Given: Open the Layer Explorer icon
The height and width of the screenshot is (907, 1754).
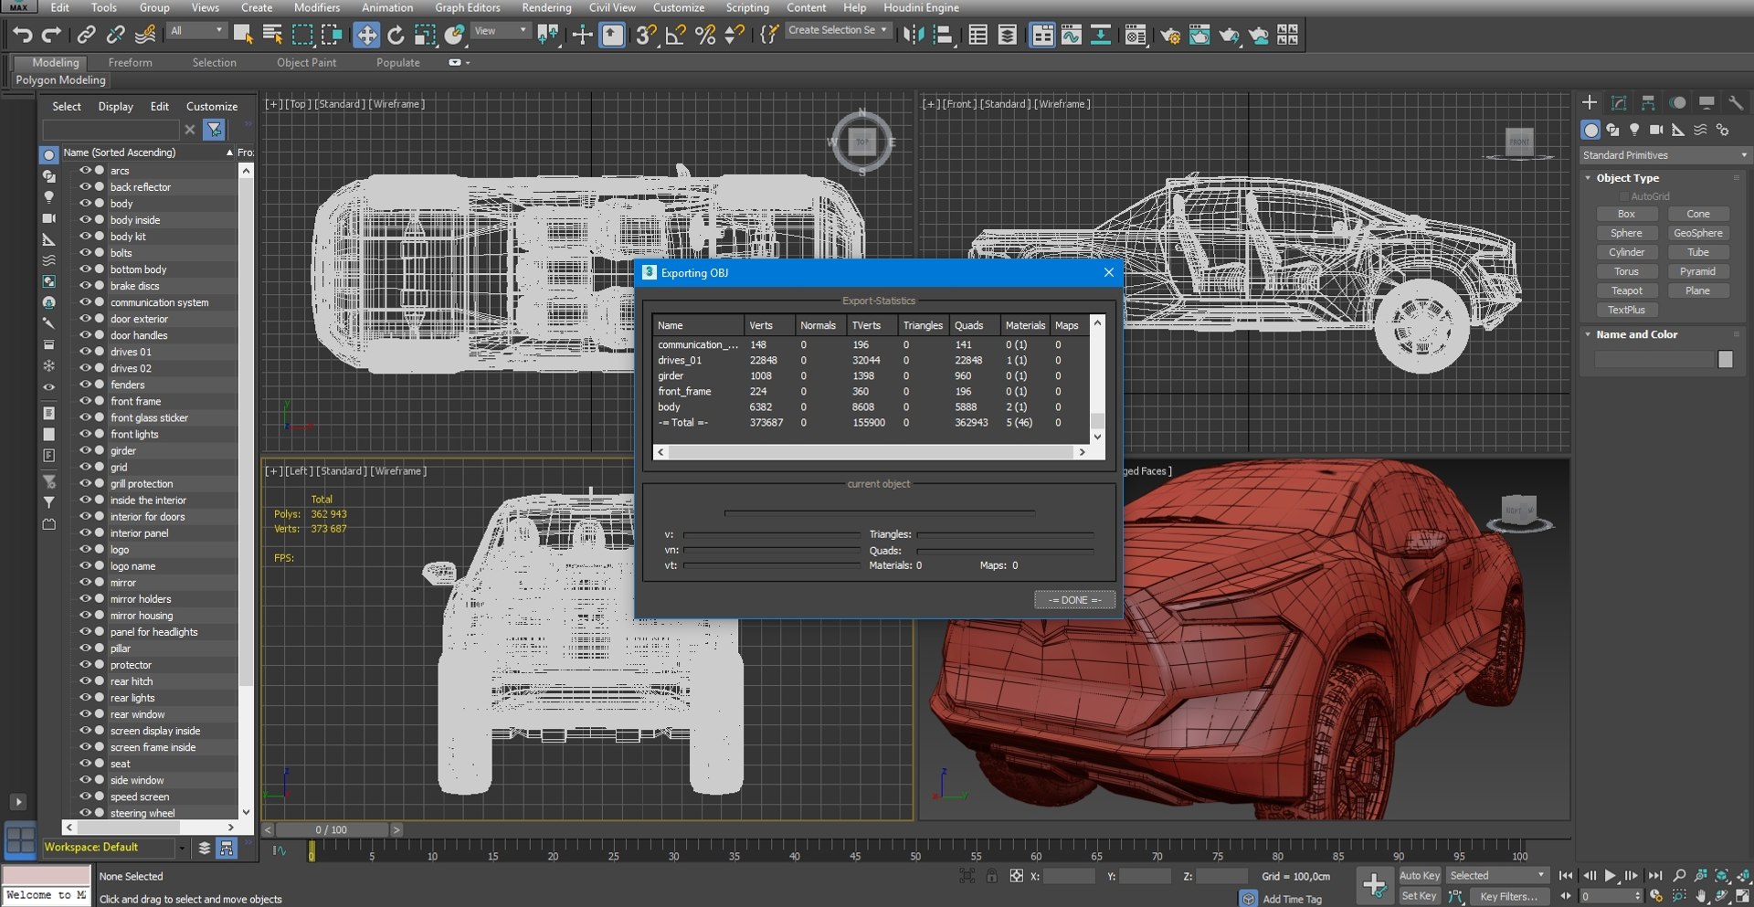Looking at the screenshot, I should click(x=1008, y=35).
